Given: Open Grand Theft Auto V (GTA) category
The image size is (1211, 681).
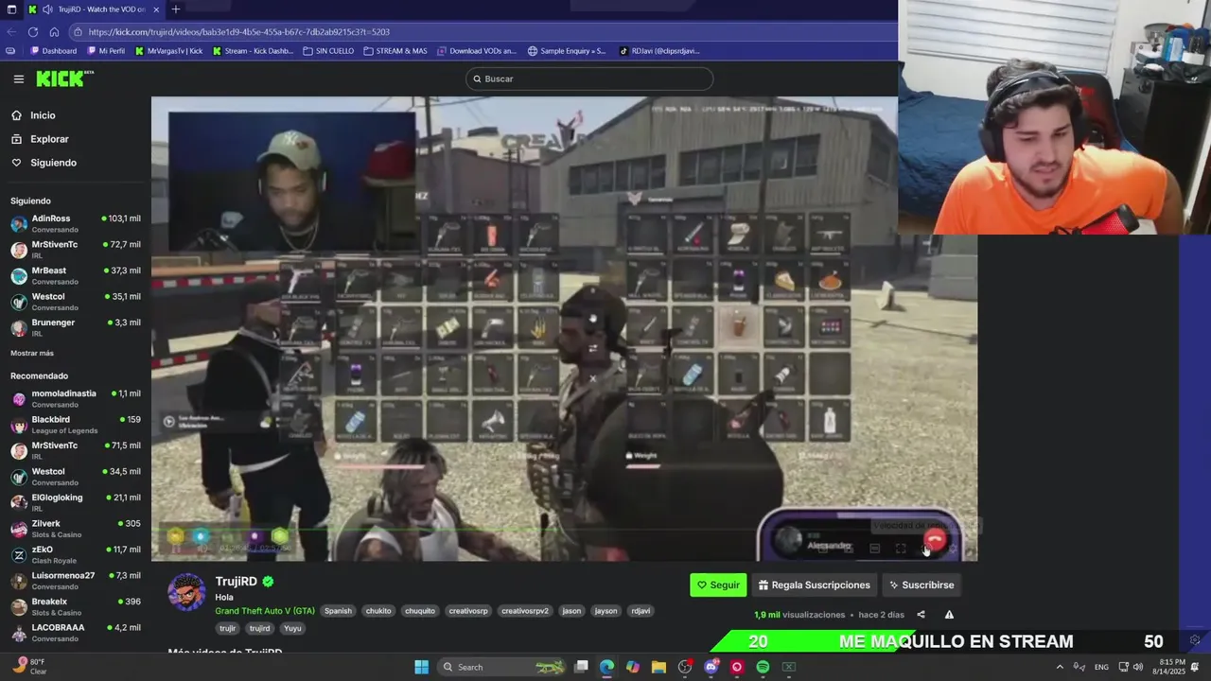Looking at the screenshot, I should [265, 611].
